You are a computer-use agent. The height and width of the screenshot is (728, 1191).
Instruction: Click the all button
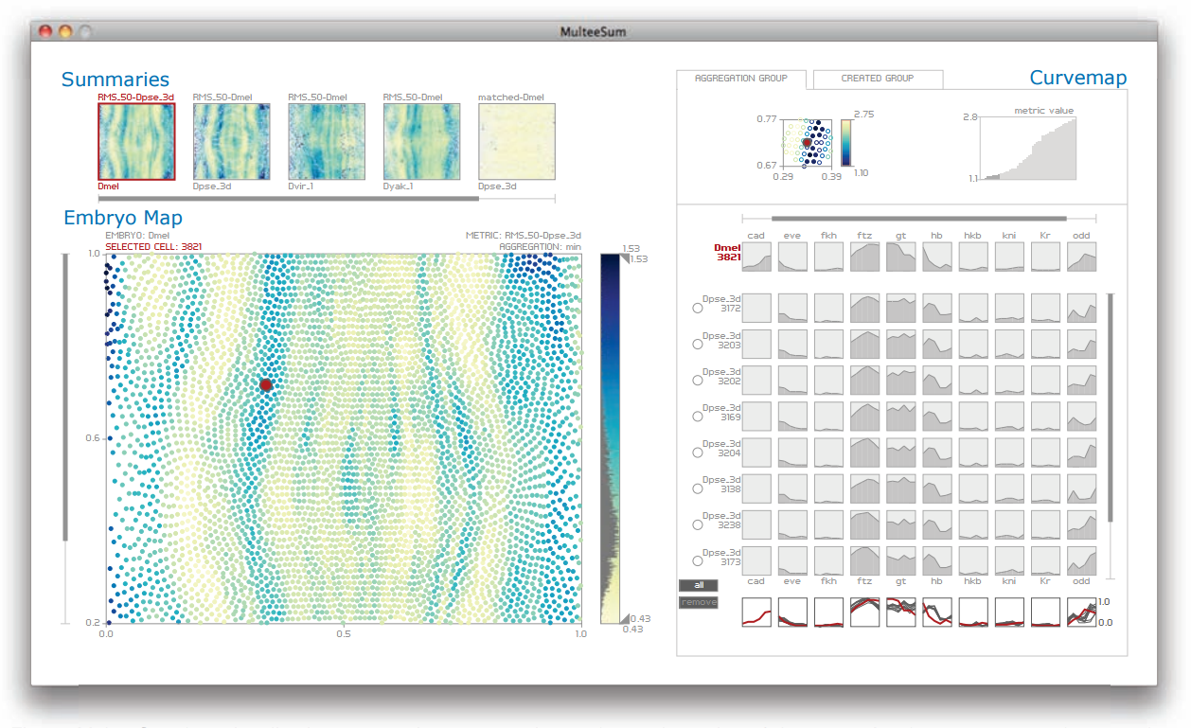pyautogui.click(x=698, y=586)
